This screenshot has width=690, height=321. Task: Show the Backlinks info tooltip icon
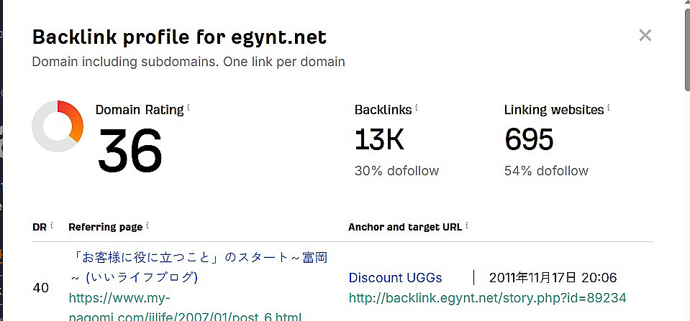coord(417,108)
